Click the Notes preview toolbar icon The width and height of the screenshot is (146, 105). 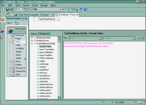pos(77,10)
